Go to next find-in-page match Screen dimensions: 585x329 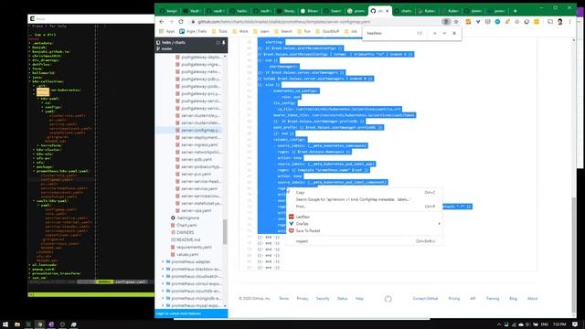(x=444, y=33)
